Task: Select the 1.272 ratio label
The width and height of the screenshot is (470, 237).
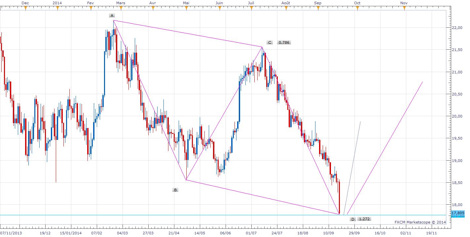Action: [x=364, y=219]
